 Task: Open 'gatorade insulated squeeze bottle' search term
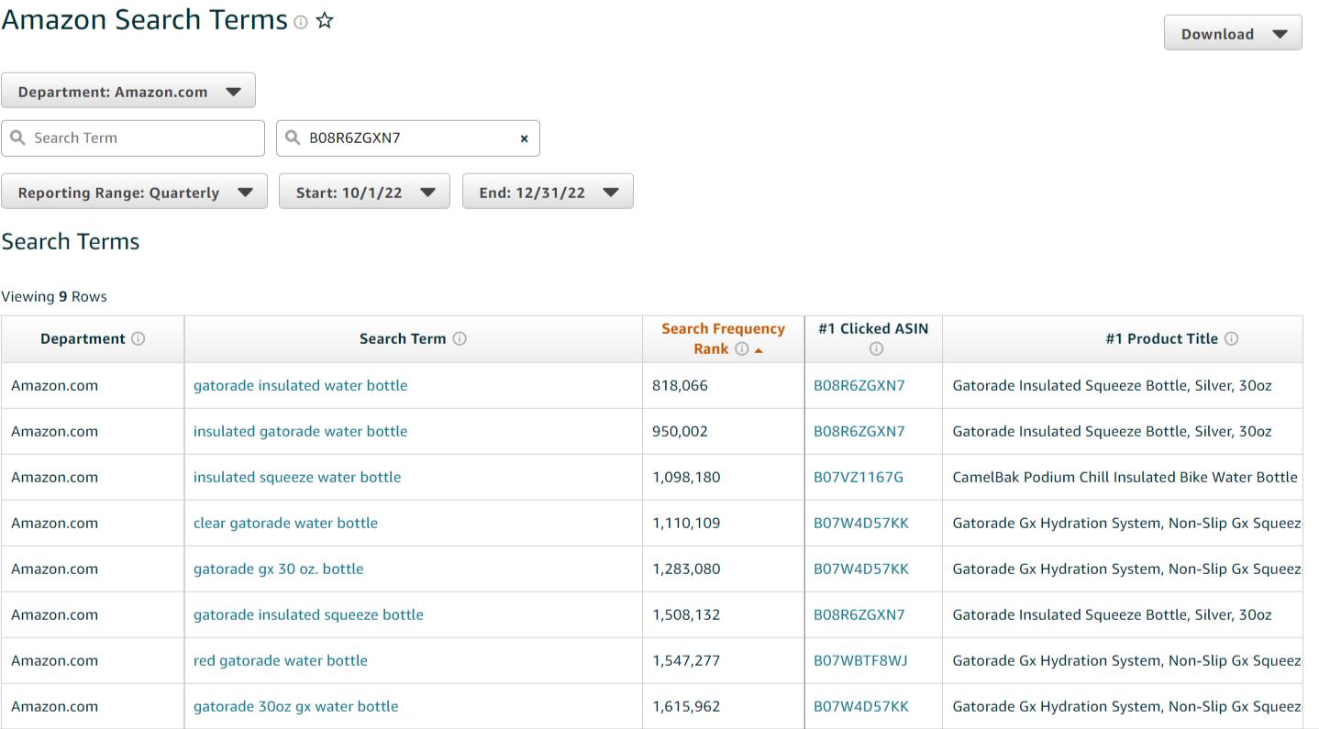tap(308, 614)
